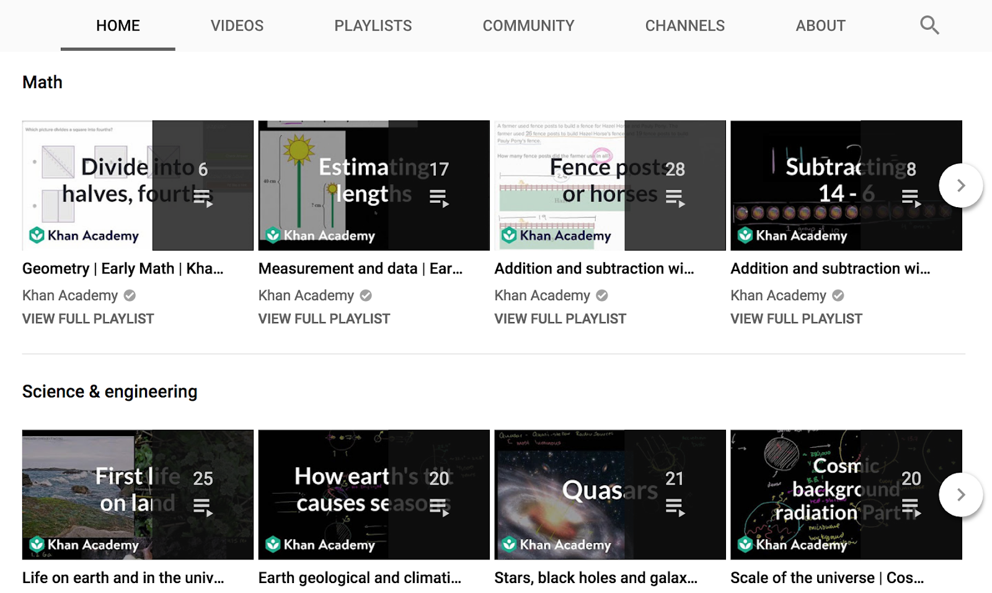Open Khan Academy channel under Measurement playlist
The height and width of the screenshot is (593, 992).
coord(306,296)
